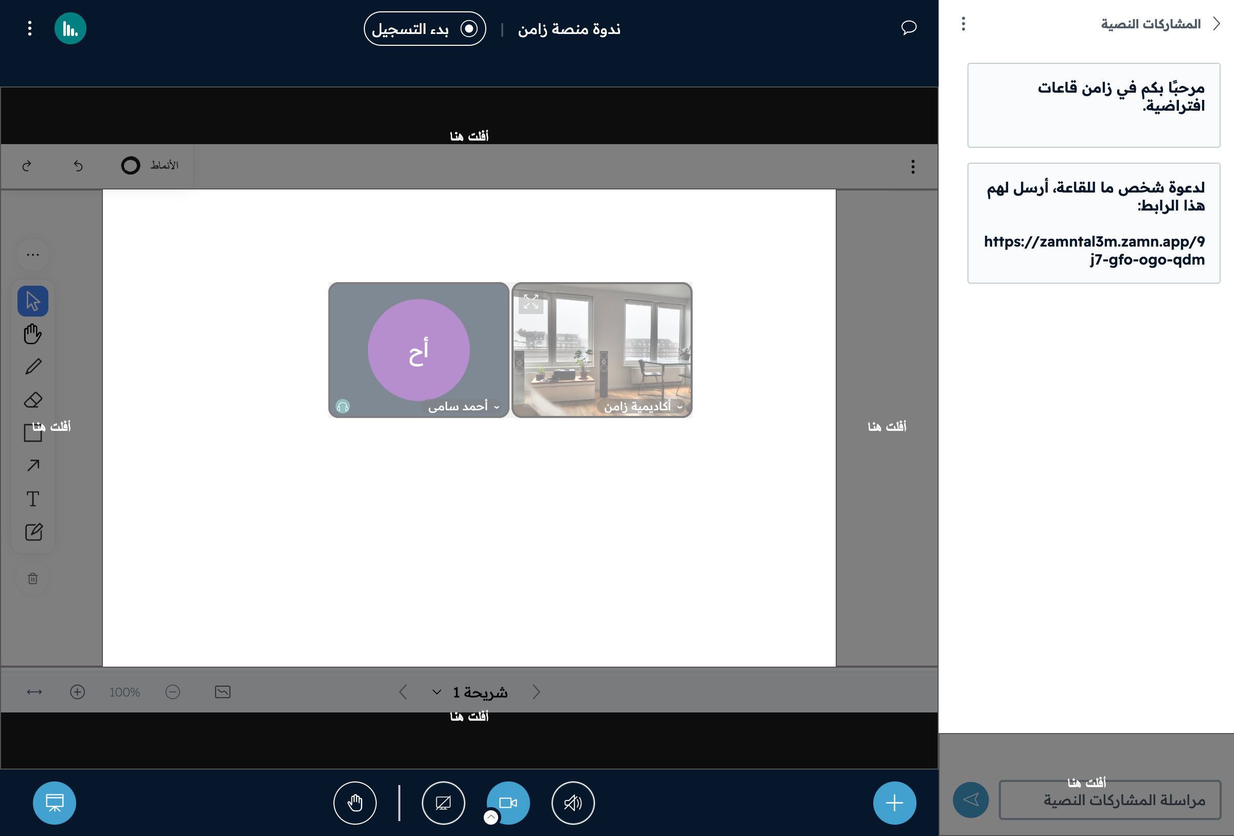Select the arrow shape tool

pyautogui.click(x=33, y=465)
